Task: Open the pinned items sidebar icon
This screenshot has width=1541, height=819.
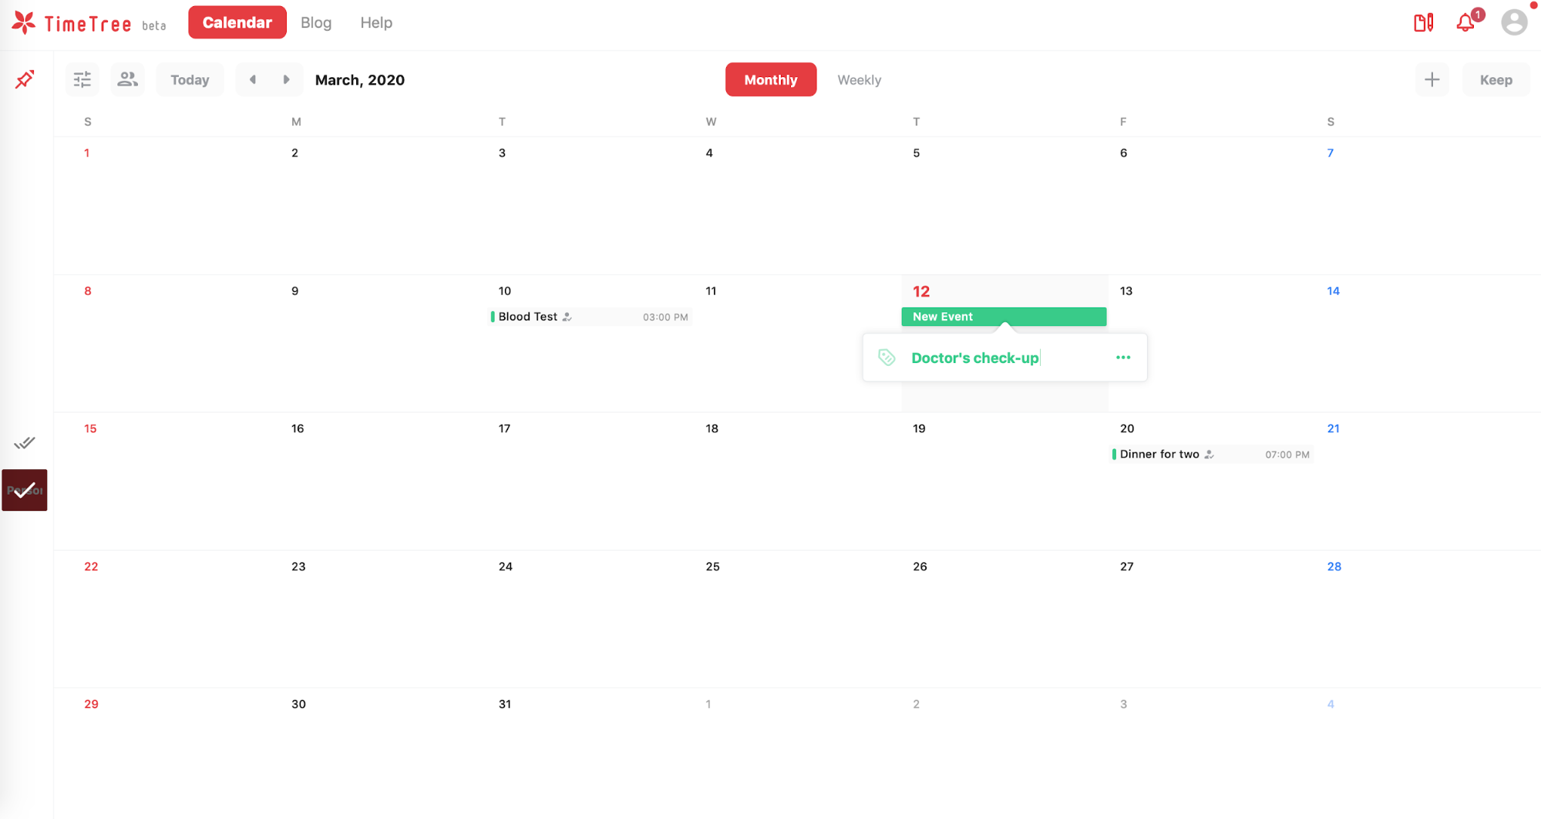Action: click(x=25, y=79)
